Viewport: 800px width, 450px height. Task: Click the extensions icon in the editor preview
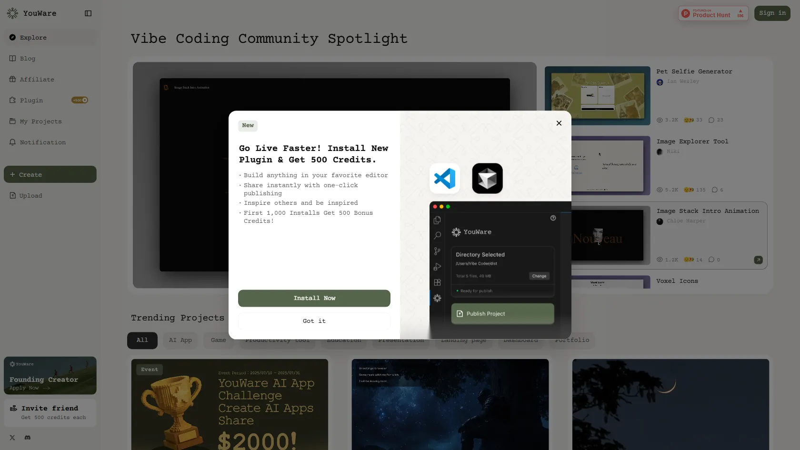click(x=437, y=282)
